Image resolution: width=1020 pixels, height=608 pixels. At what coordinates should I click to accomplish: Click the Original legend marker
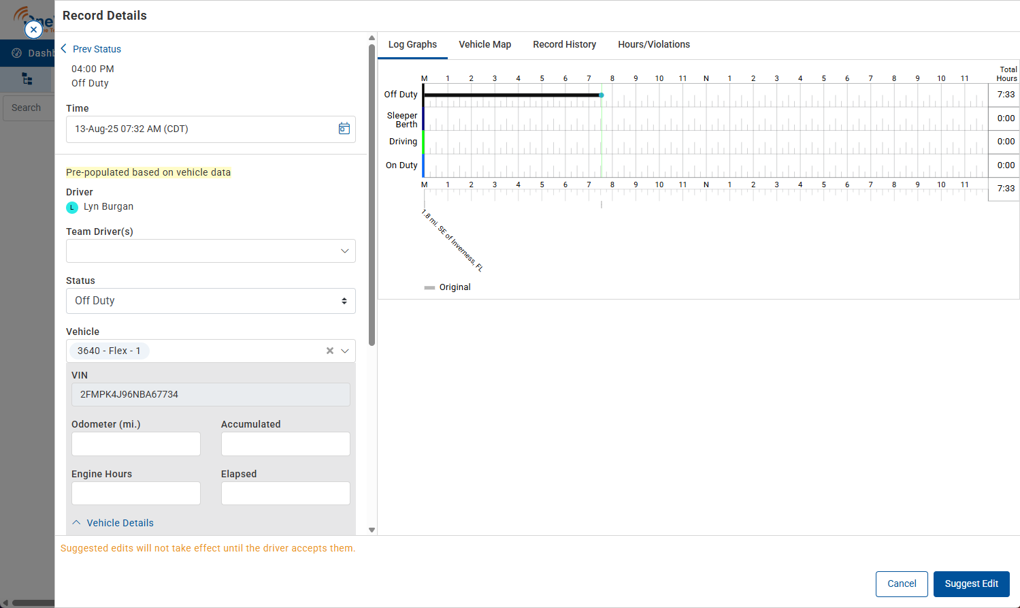point(429,287)
